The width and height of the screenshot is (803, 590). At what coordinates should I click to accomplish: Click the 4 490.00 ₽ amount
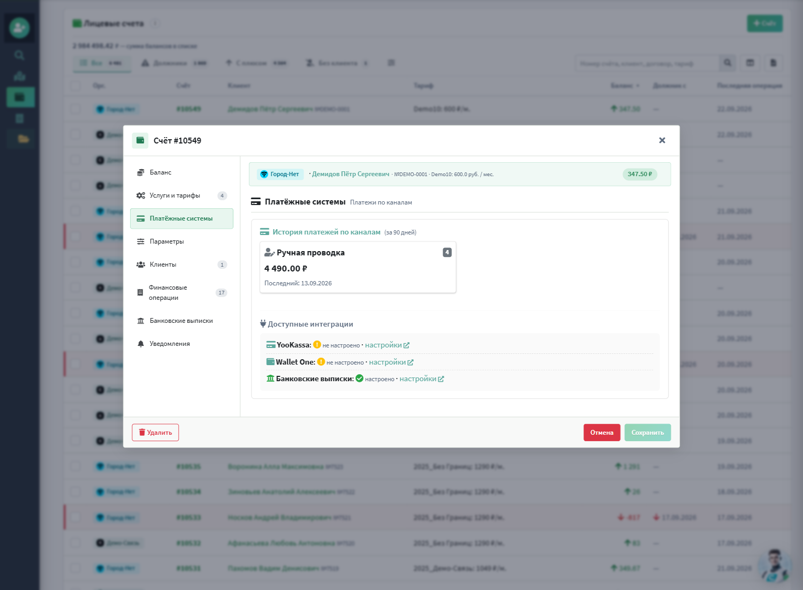pos(286,269)
